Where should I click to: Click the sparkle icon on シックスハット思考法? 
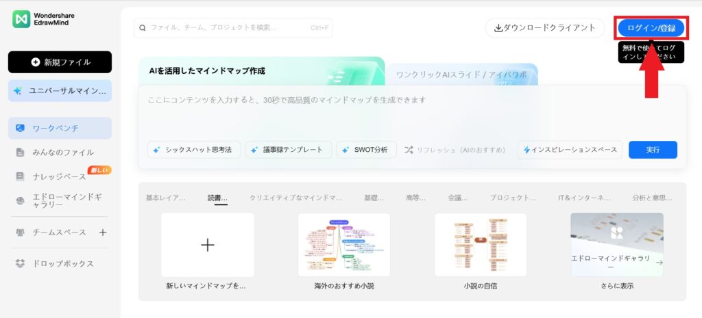[156, 150]
